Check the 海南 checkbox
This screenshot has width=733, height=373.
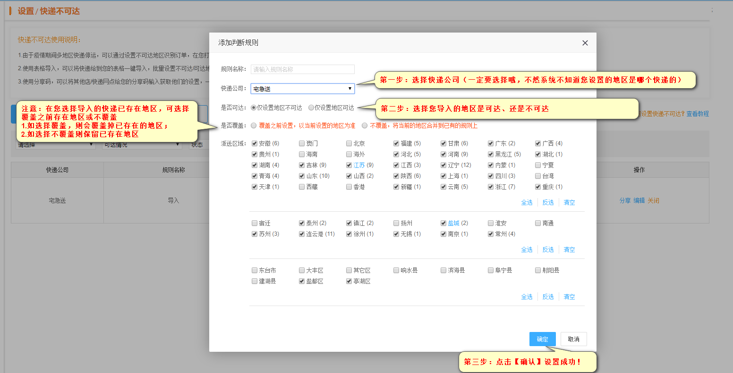(302, 154)
